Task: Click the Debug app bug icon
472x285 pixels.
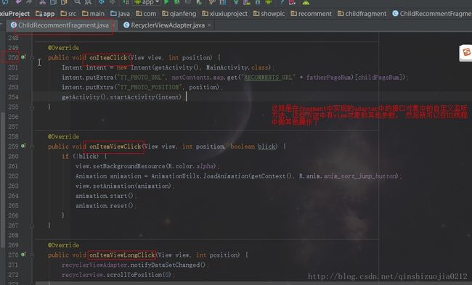Action: [x=177, y=2]
